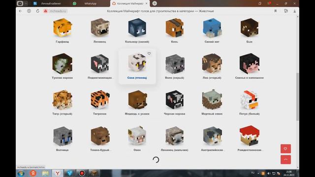Switch input language via RU tray indicator
The image size is (315, 177).
pyautogui.click(x=252, y=173)
